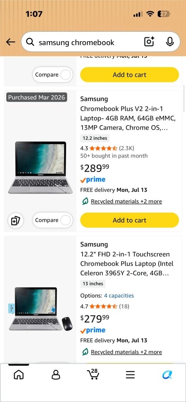Screen dimensions: 186x402
Task: Open the Chromebook with mouse product image
Action: (41, 309)
